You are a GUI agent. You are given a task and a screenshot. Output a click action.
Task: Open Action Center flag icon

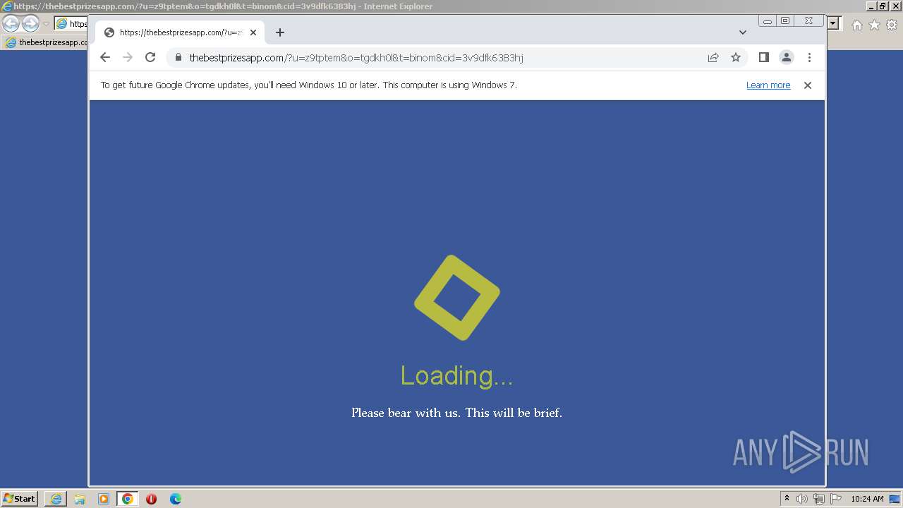[836, 499]
